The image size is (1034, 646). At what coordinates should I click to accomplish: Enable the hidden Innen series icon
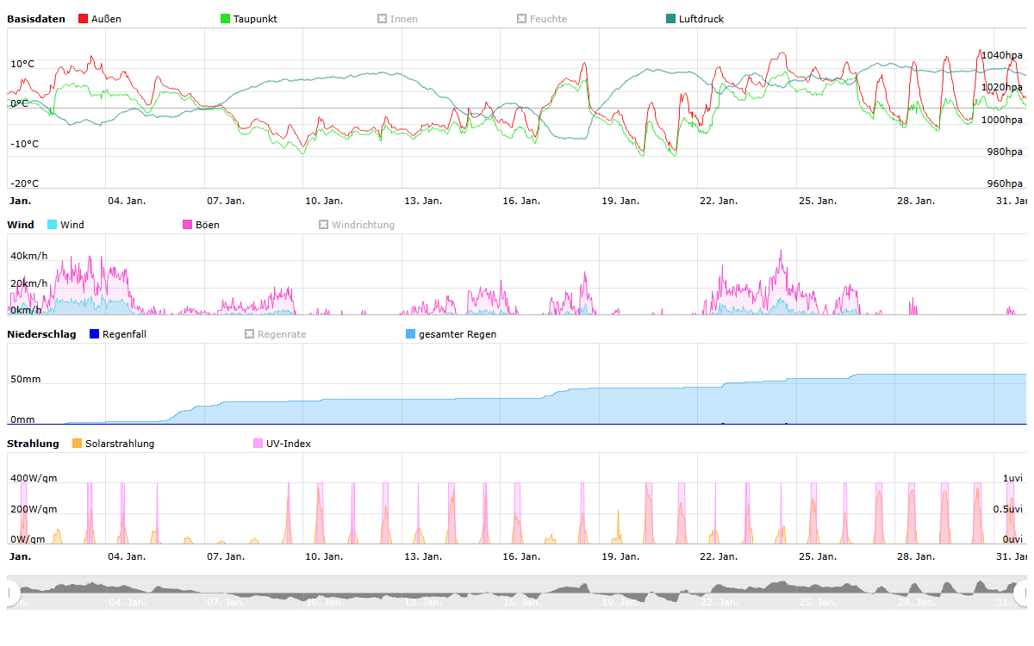(382, 19)
